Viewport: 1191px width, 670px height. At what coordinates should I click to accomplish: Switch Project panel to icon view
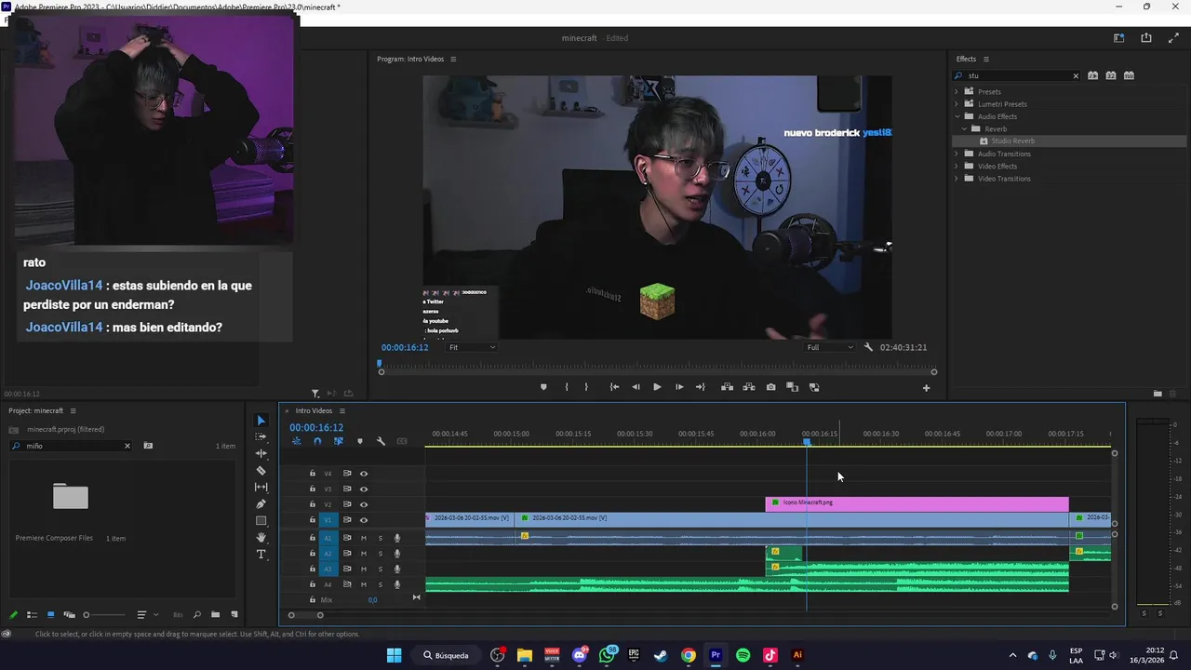(x=50, y=615)
